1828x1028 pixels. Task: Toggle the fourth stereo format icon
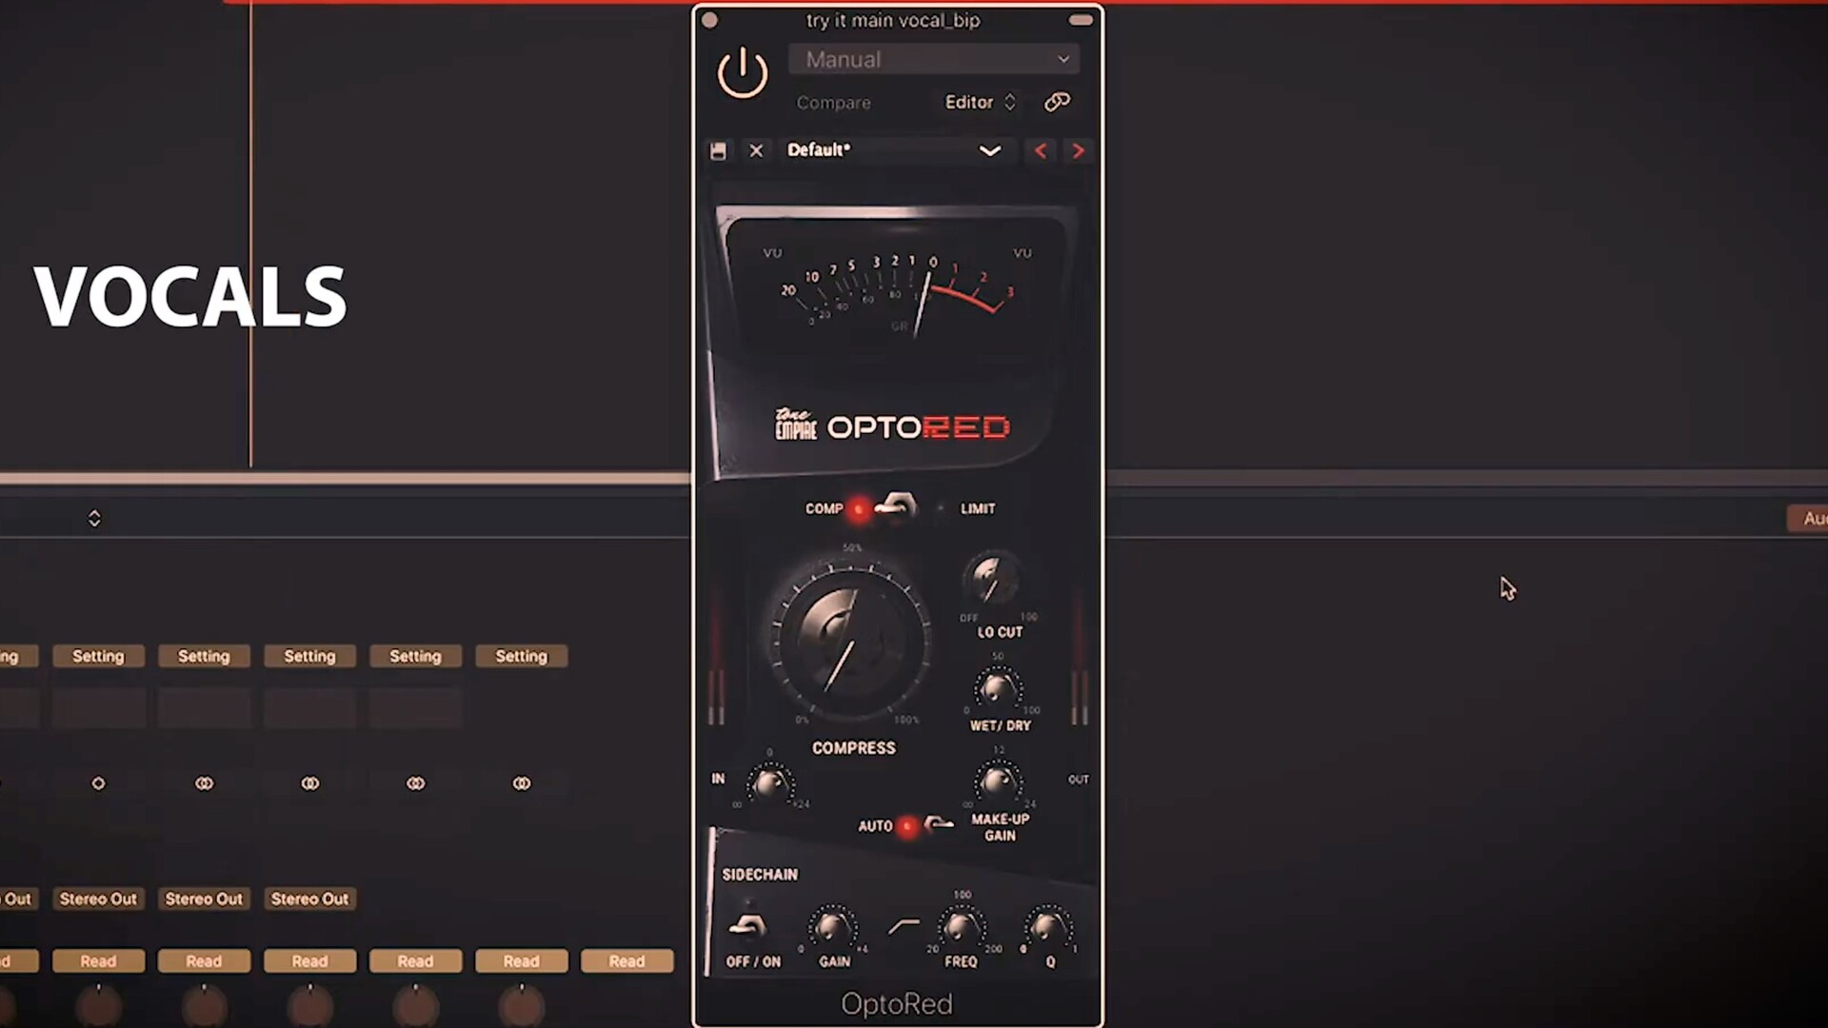pos(521,783)
